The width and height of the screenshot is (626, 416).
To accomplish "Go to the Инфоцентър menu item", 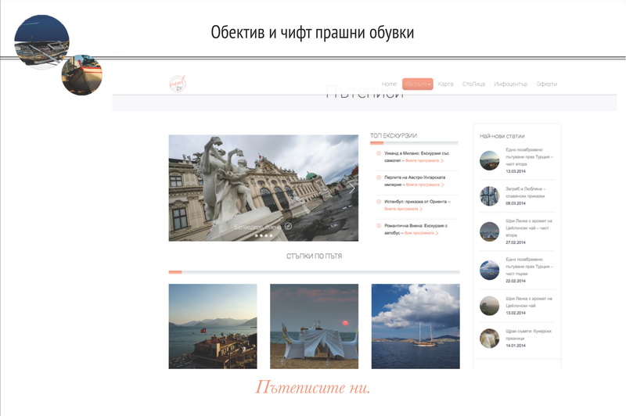I will (x=510, y=84).
